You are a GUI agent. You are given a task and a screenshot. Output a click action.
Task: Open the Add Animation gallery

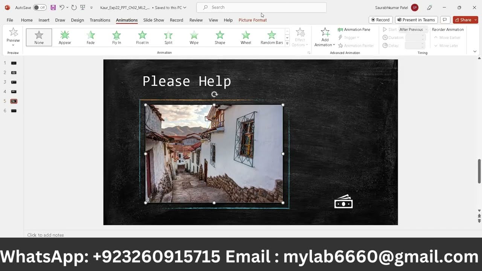pos(325,37)
